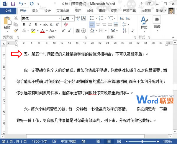
Task: Open spelling check icon in status bar
Action: pos(54,141)
